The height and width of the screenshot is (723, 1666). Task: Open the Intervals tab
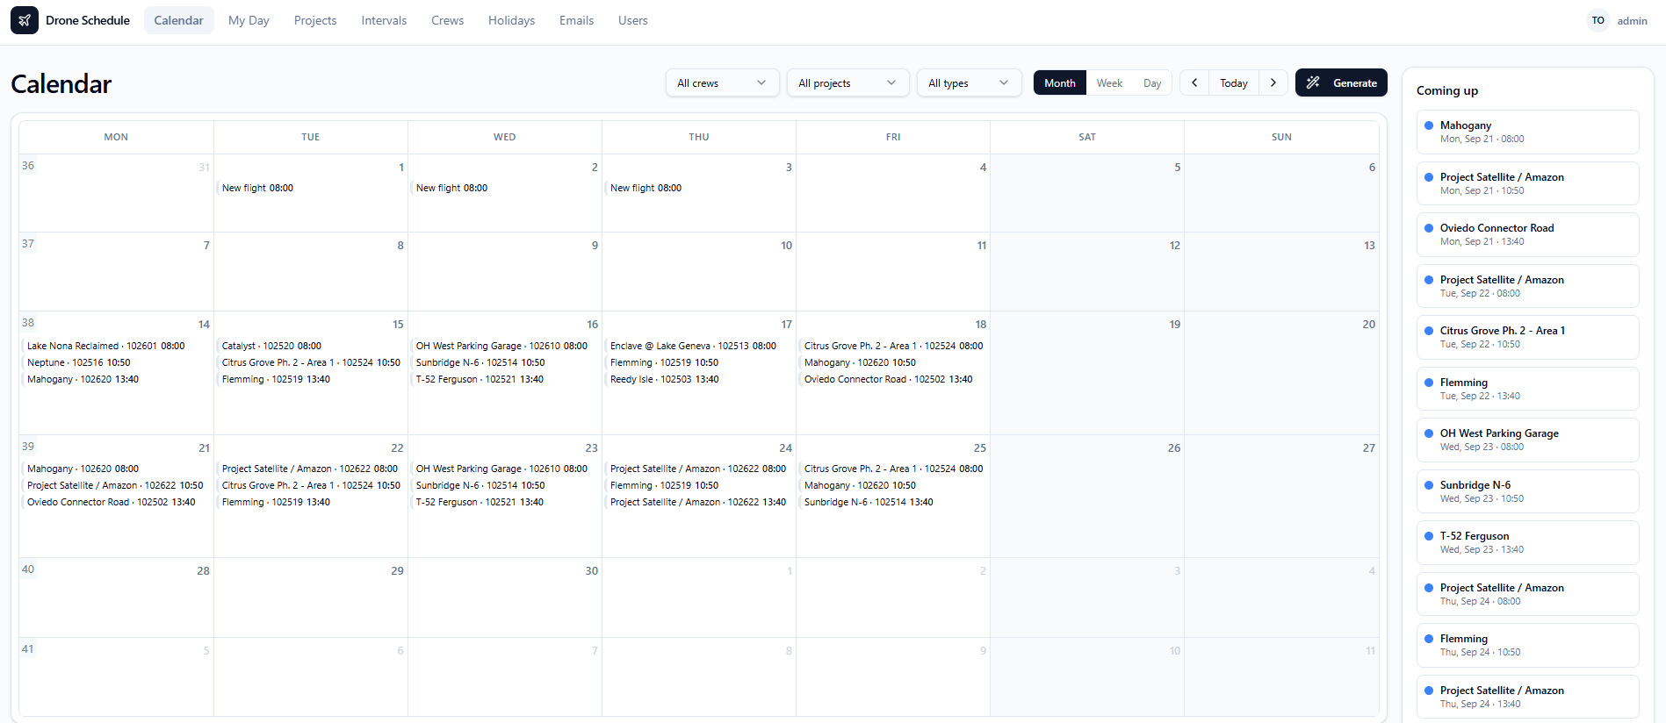click(384, 20)
